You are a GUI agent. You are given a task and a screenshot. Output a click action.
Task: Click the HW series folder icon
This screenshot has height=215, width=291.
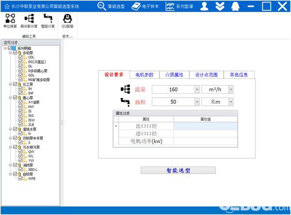click(25, 107)
